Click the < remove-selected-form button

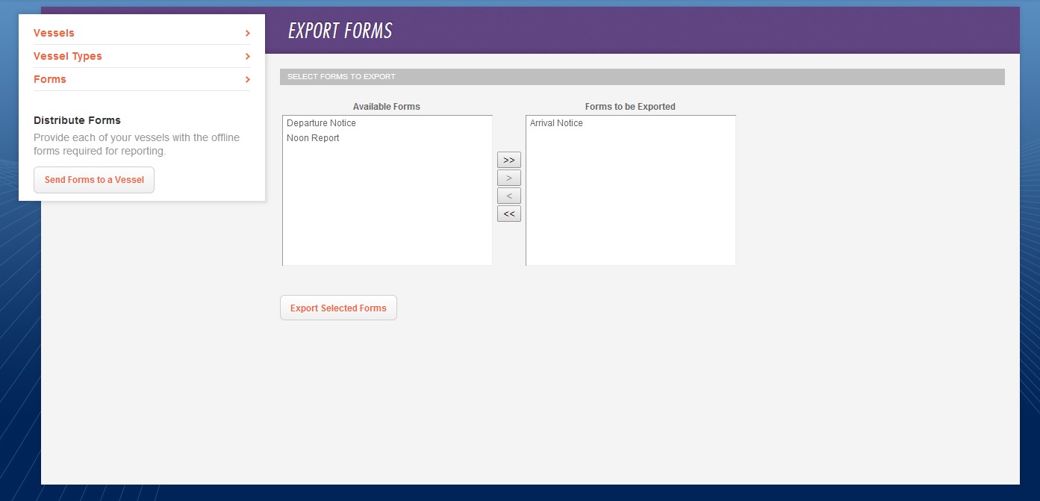(508, 196)
